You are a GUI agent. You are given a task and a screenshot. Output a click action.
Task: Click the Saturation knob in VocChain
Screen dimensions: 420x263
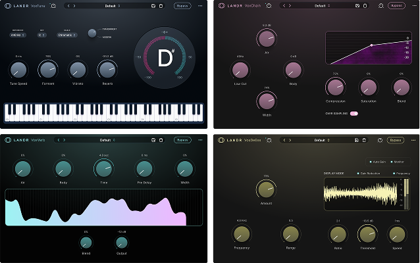pyautogui.click(x=369, y=87)
